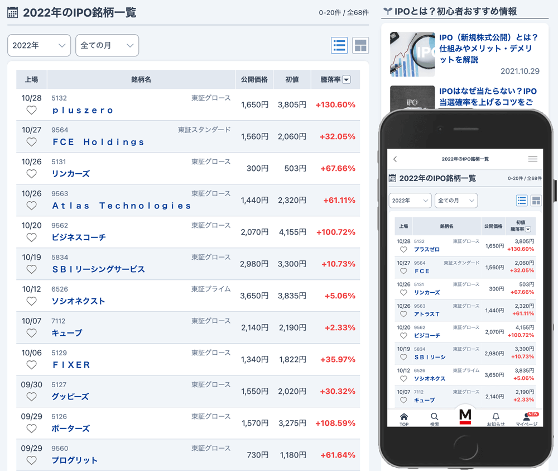Open グッピーズ stock link
Screen dimensions: 558x471
click(70, 397)
